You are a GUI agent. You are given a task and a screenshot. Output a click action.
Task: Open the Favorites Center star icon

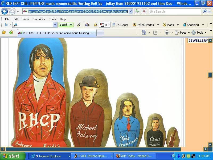(4, 32)
